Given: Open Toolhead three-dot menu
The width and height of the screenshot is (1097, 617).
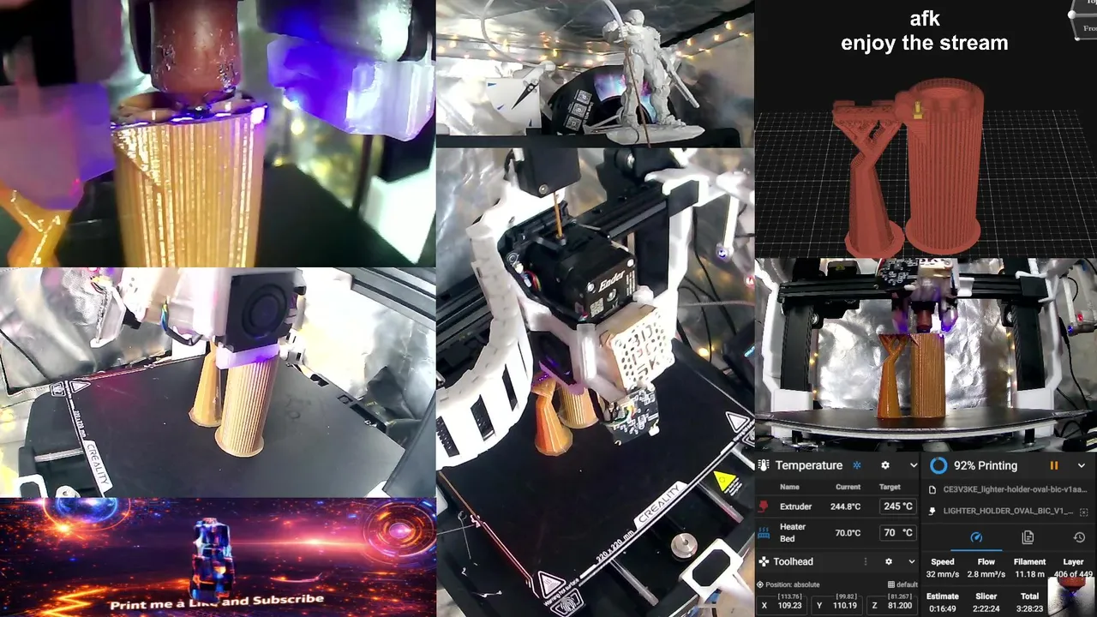Looking at the screenshot, I should (x=865, y=561).
